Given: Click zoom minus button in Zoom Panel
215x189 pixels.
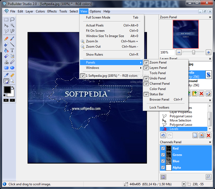Looking at the screenshot, I should coord(179,52).
